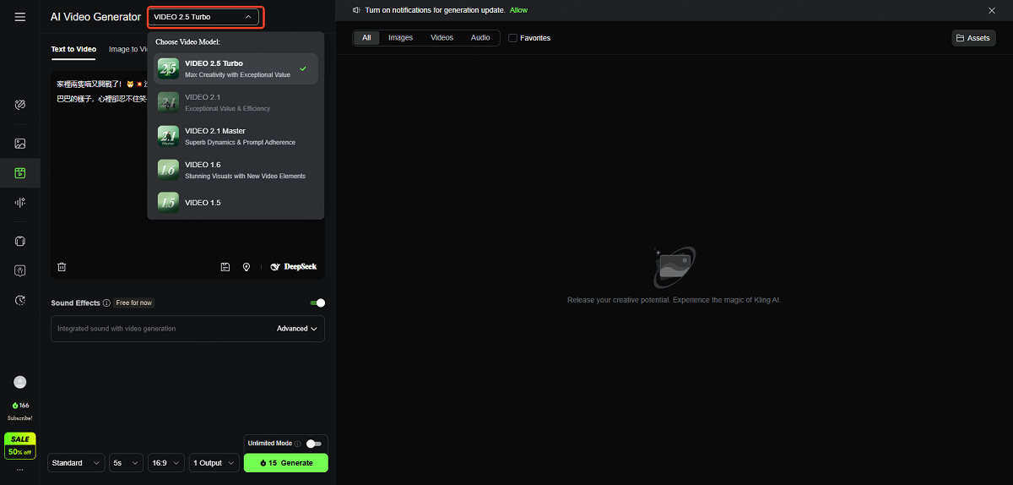This screenshot has height=485, width=1013.
Task: Click the trash icon to clear prompt
Action: click(62, 267)
